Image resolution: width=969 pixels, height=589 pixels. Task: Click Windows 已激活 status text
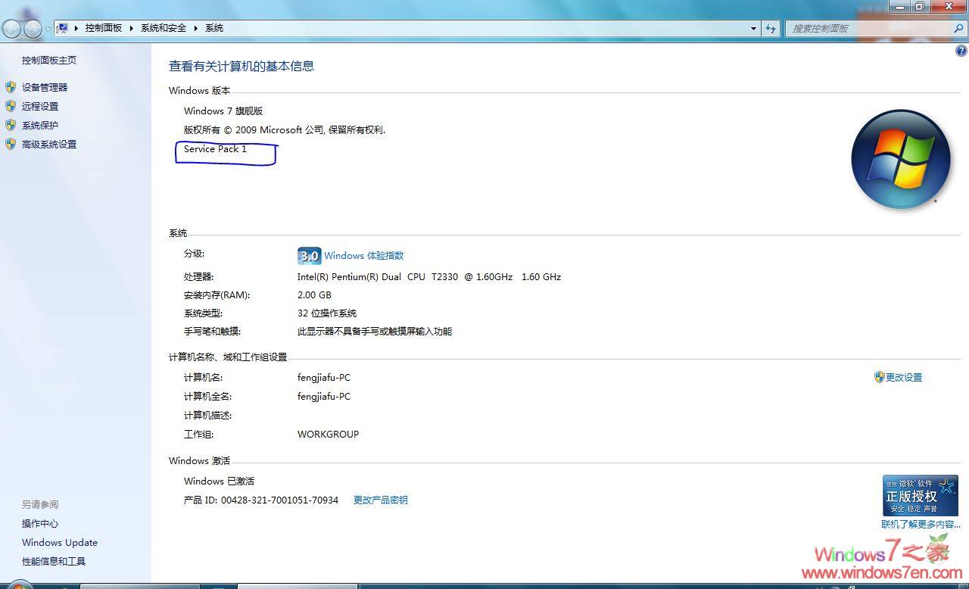pos(220,481)
